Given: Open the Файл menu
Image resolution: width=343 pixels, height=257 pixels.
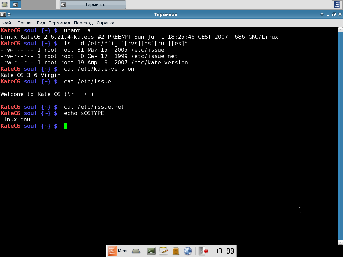Looking at the screenshot, I should pyautogui.click(x=8, y=23).
